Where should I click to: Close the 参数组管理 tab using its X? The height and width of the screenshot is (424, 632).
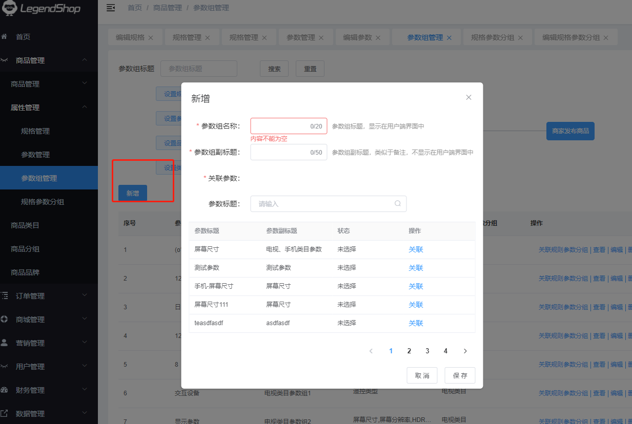pos(449,37)
